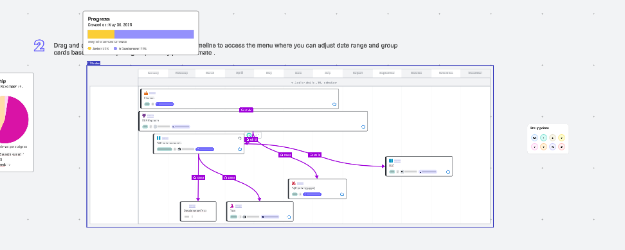Click the pink story point circle

[534, 147]
